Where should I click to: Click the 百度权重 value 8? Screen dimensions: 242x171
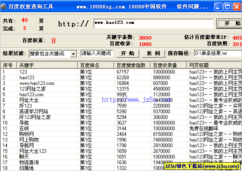[x=53, y=41]
